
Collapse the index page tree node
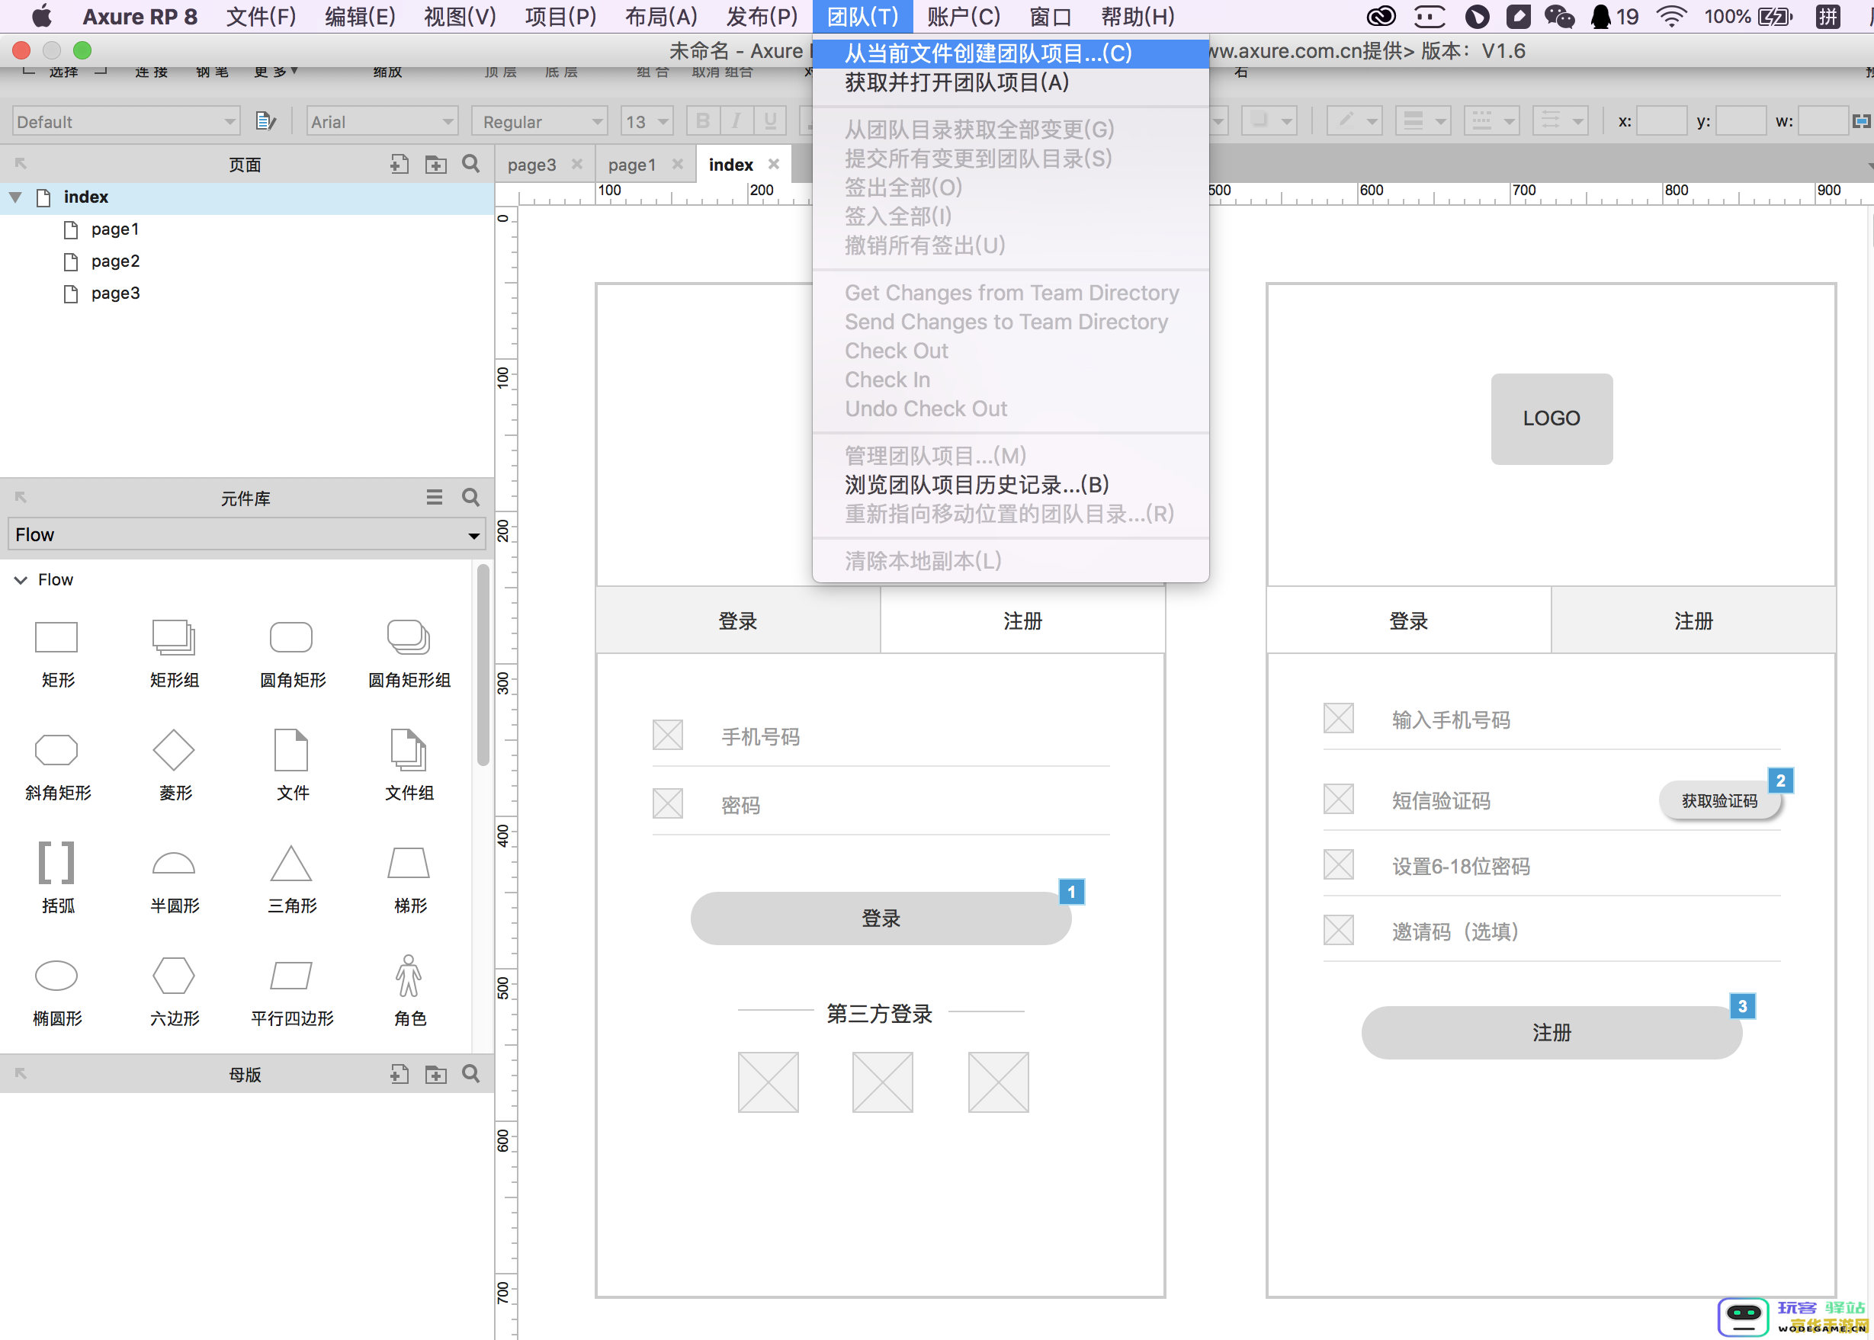pos(14,197)
